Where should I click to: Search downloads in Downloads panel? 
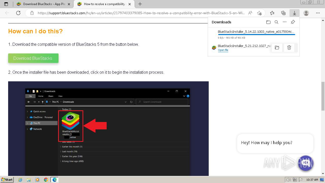tap(277, 22)
